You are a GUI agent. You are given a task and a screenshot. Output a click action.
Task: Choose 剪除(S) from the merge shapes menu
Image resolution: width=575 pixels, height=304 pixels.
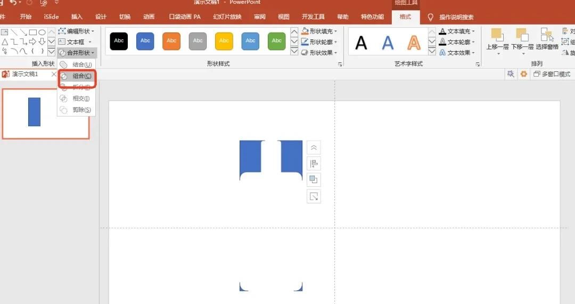(x=76, y=110)
